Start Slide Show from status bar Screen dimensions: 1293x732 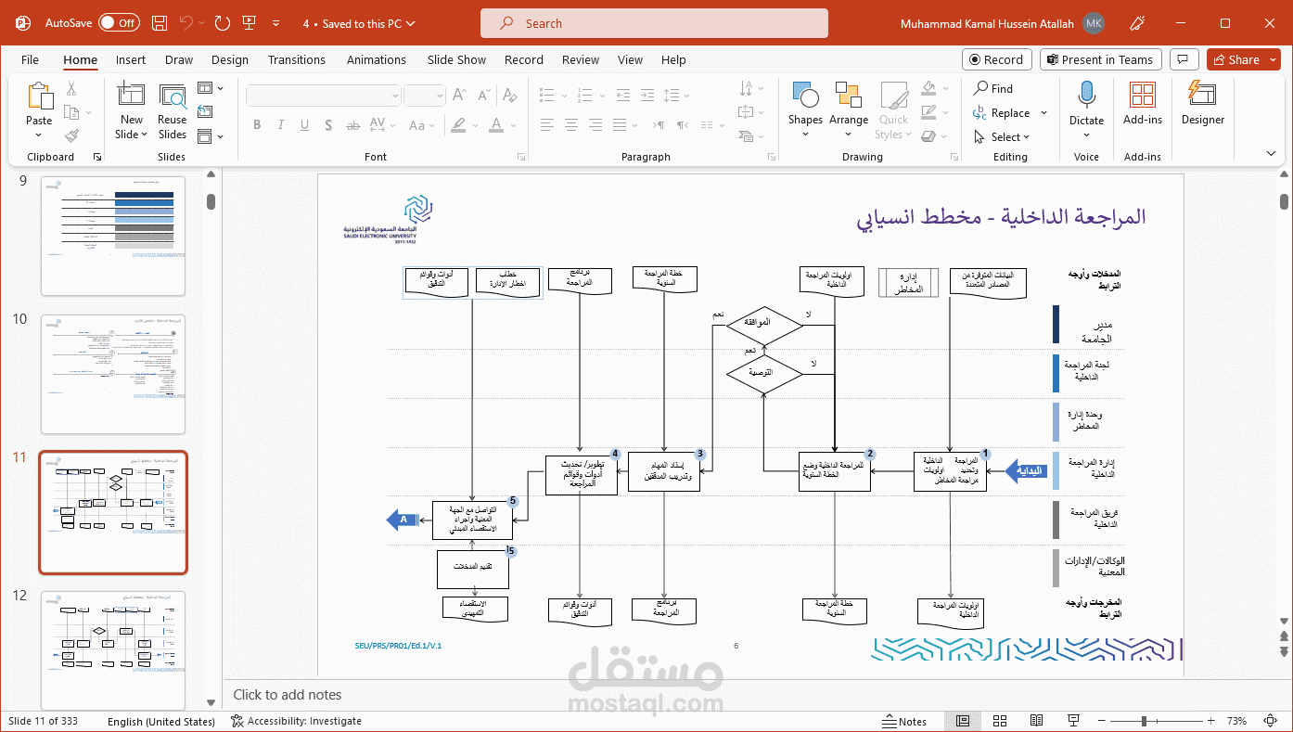tap(1073, 721)
